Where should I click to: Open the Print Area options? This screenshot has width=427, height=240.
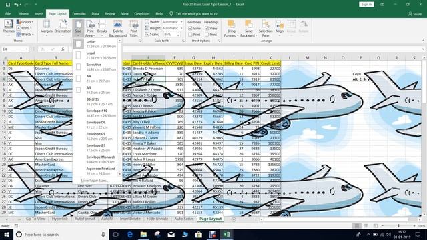pyautogui.click(x=90, y=28)
